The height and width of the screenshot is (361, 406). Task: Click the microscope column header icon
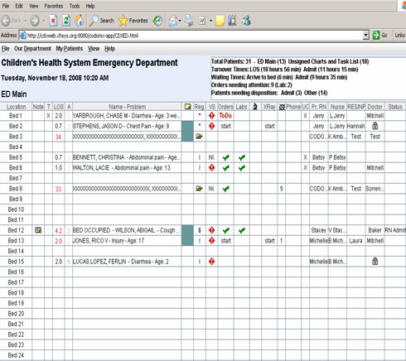255,107
